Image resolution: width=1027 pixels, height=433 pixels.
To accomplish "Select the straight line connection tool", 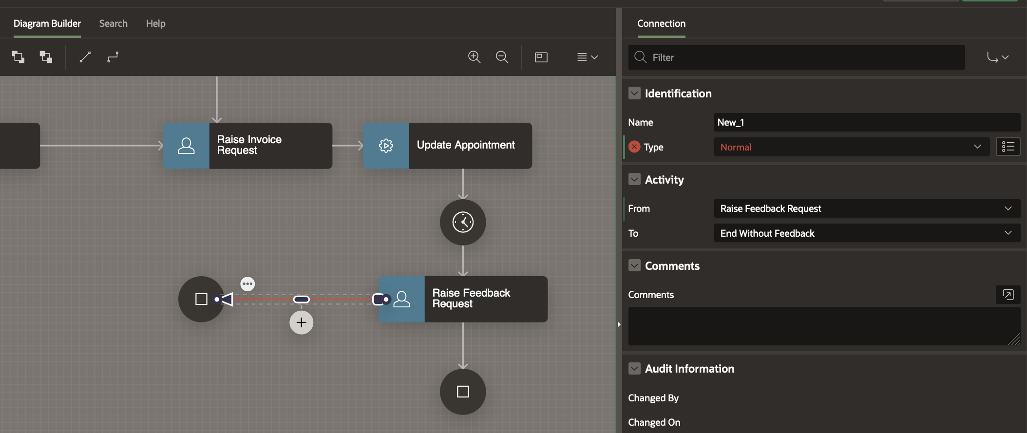I will coord(85,57).
